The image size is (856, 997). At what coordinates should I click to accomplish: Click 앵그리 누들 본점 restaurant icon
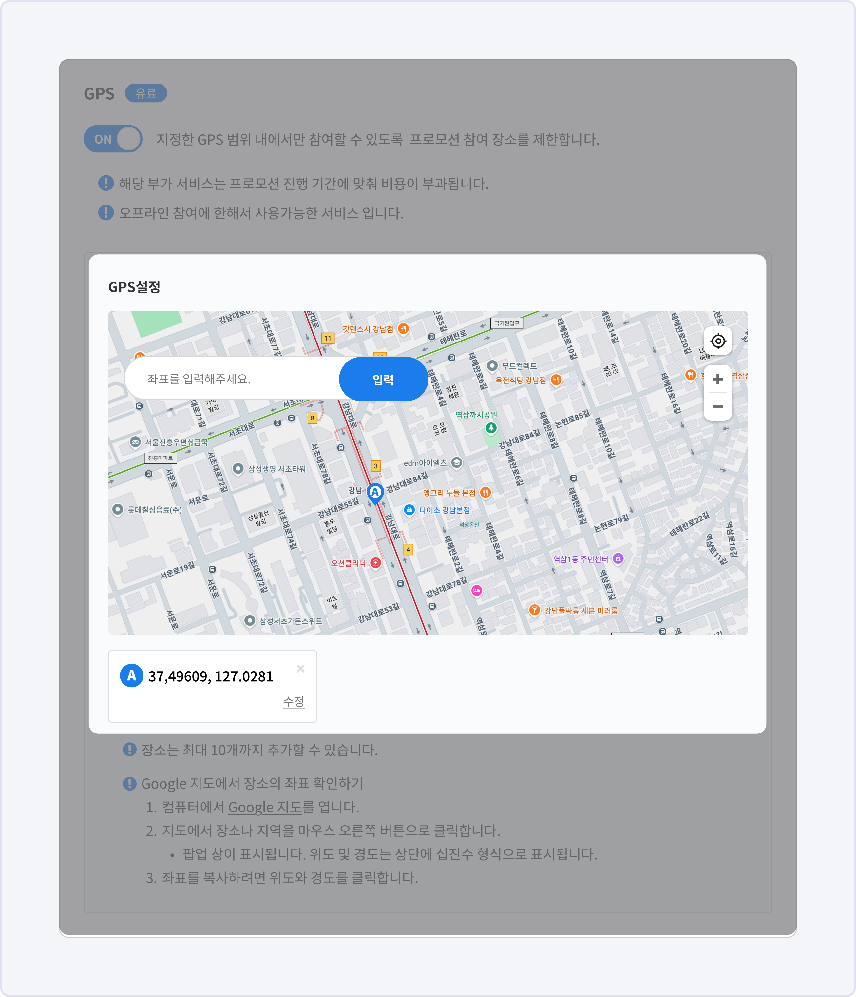click(486, 492)
